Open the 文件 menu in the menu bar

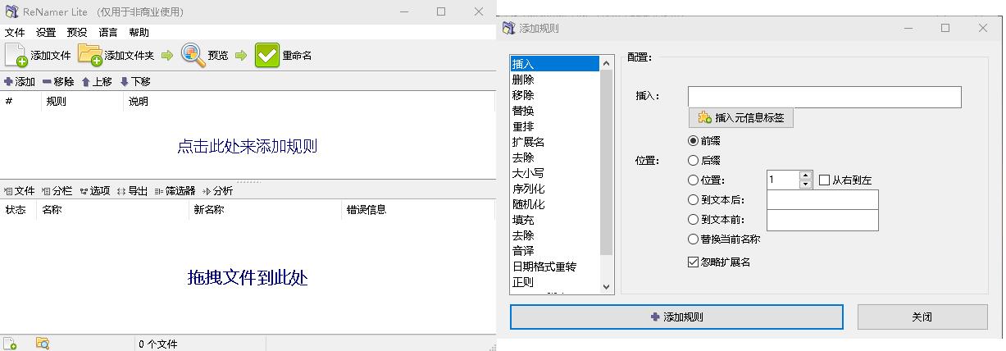(x=15, y=33)
